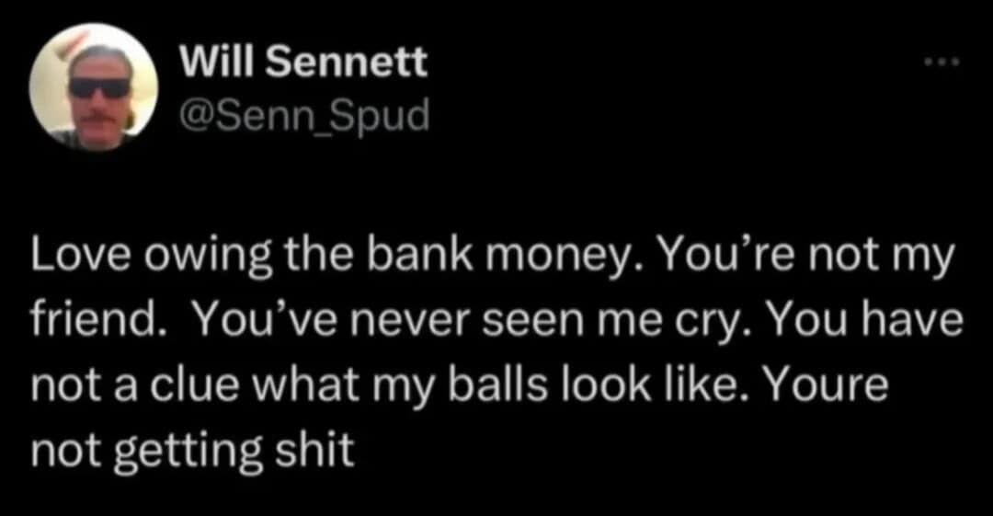Open the three-dot more options menu

(942, 64)
